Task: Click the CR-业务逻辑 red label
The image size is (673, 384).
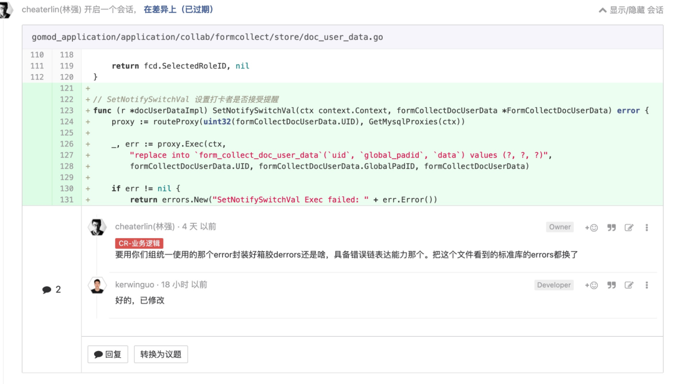Action: pos(139,243)
